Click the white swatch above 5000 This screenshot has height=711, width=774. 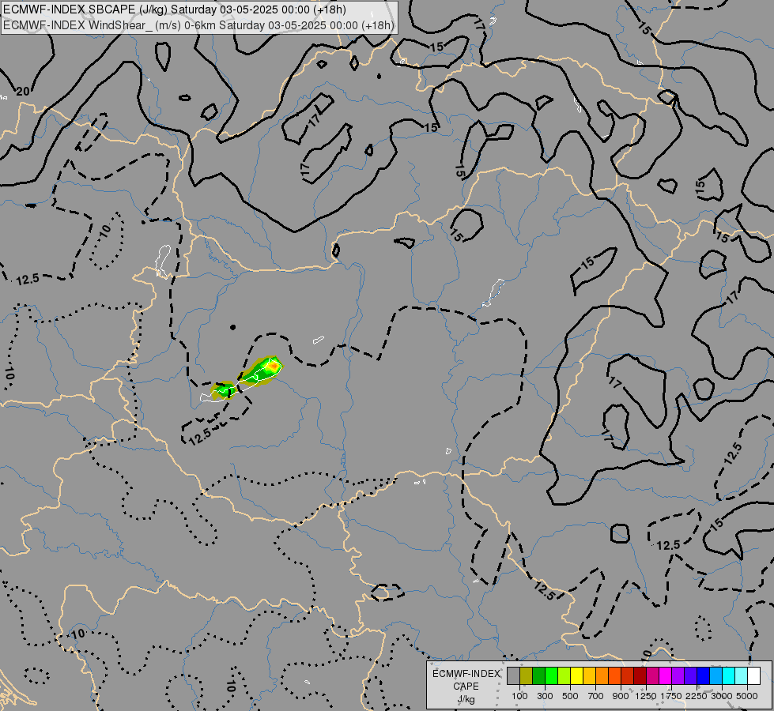[753, 675]
